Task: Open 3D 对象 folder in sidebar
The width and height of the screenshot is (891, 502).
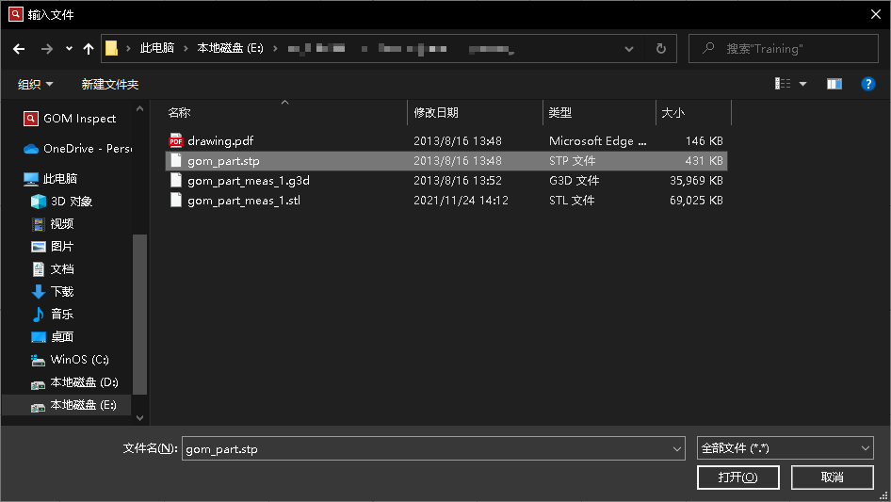Action: coord(71,202)
